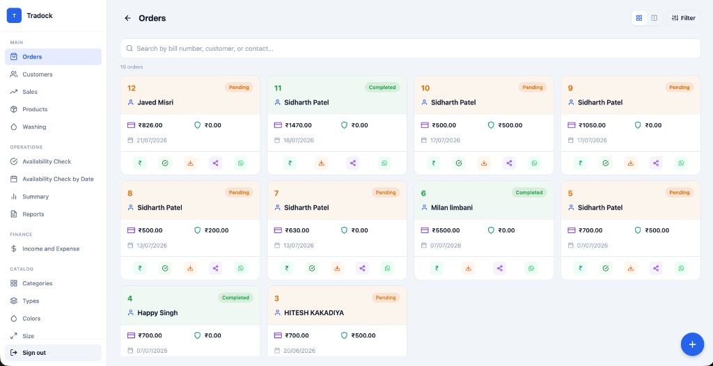
Task: Mark order 10 complete with the check icon
Action: [x=459, y=163]
